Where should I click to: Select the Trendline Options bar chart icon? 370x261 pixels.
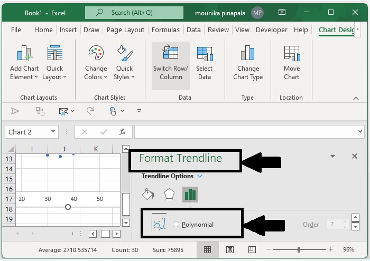(x=190, y=195)
